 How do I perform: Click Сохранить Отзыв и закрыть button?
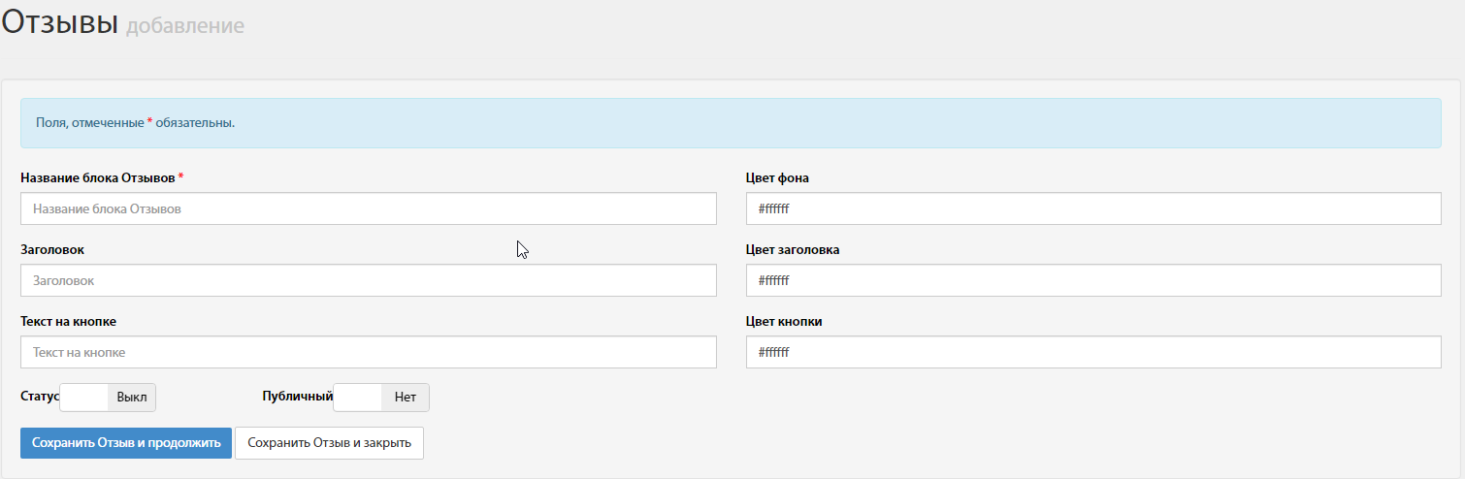(x=330, y=443)
